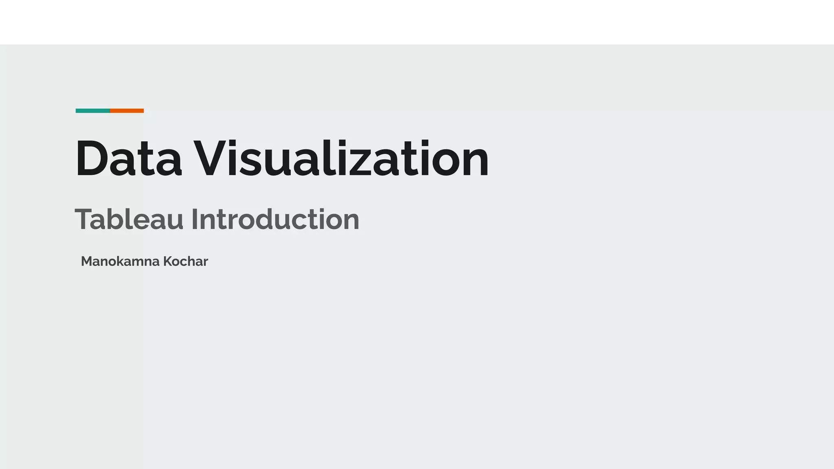Click the word "Visualization" in the title
Image resolution: width=834 pixels, height=469 pixels.
click(x=341, y=159)
